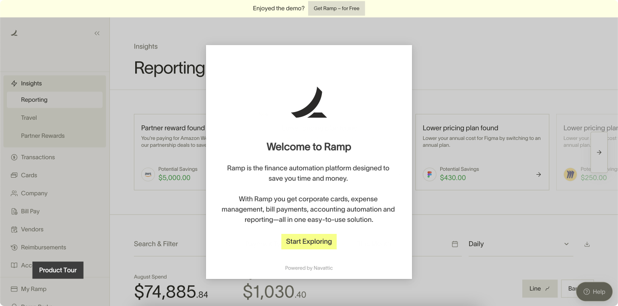
Task: Open the Figma savings arrow link
Action: pyautogui.click(x=539, y=175)
